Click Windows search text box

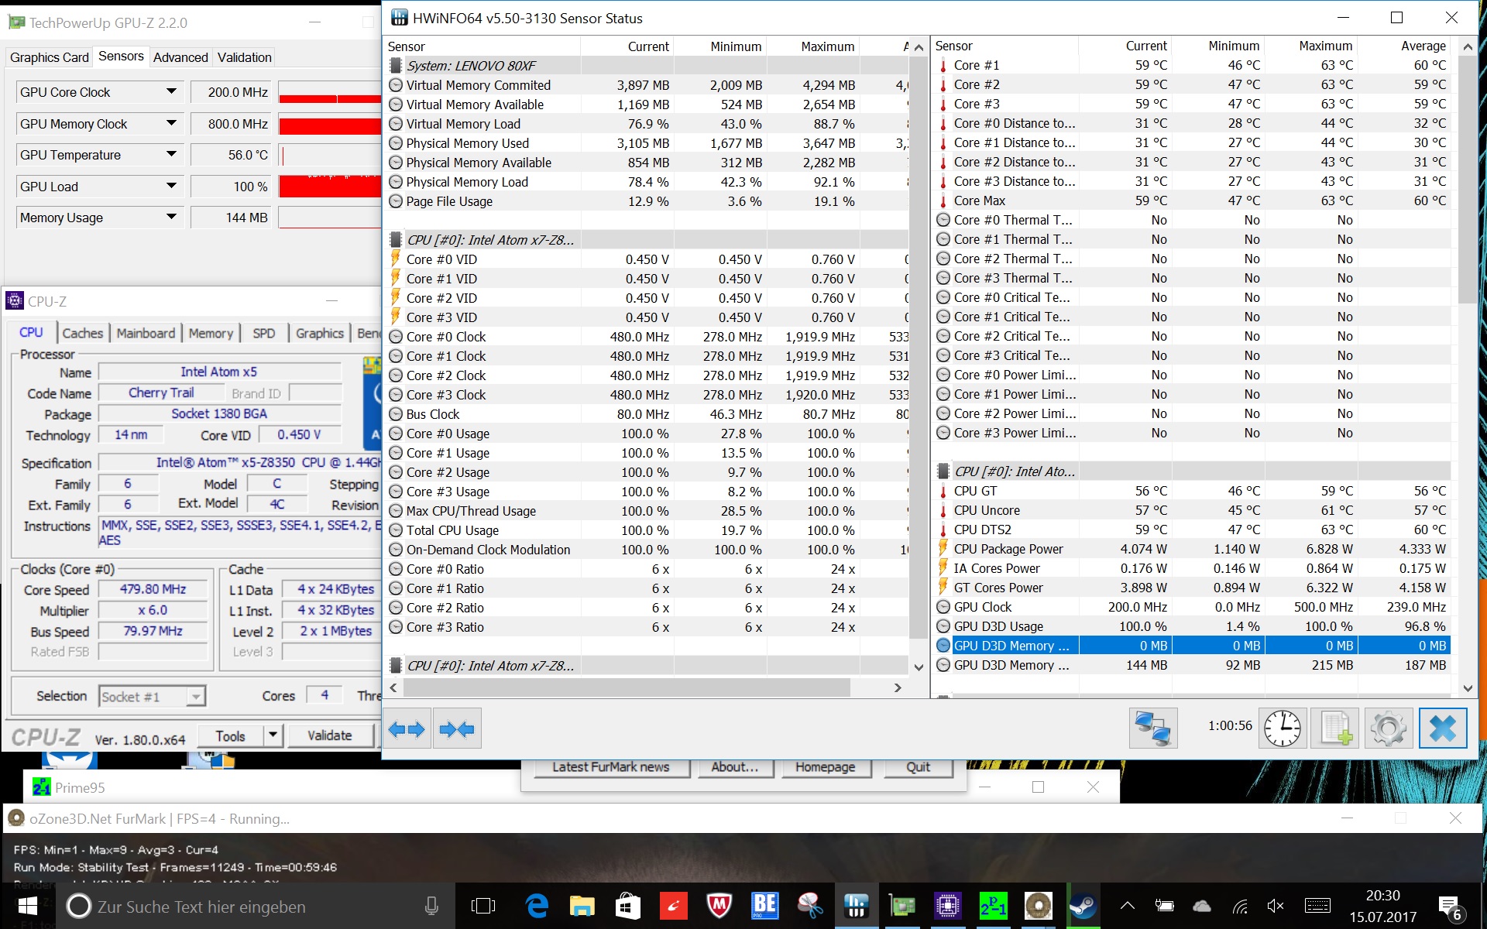tap(255, 906)
